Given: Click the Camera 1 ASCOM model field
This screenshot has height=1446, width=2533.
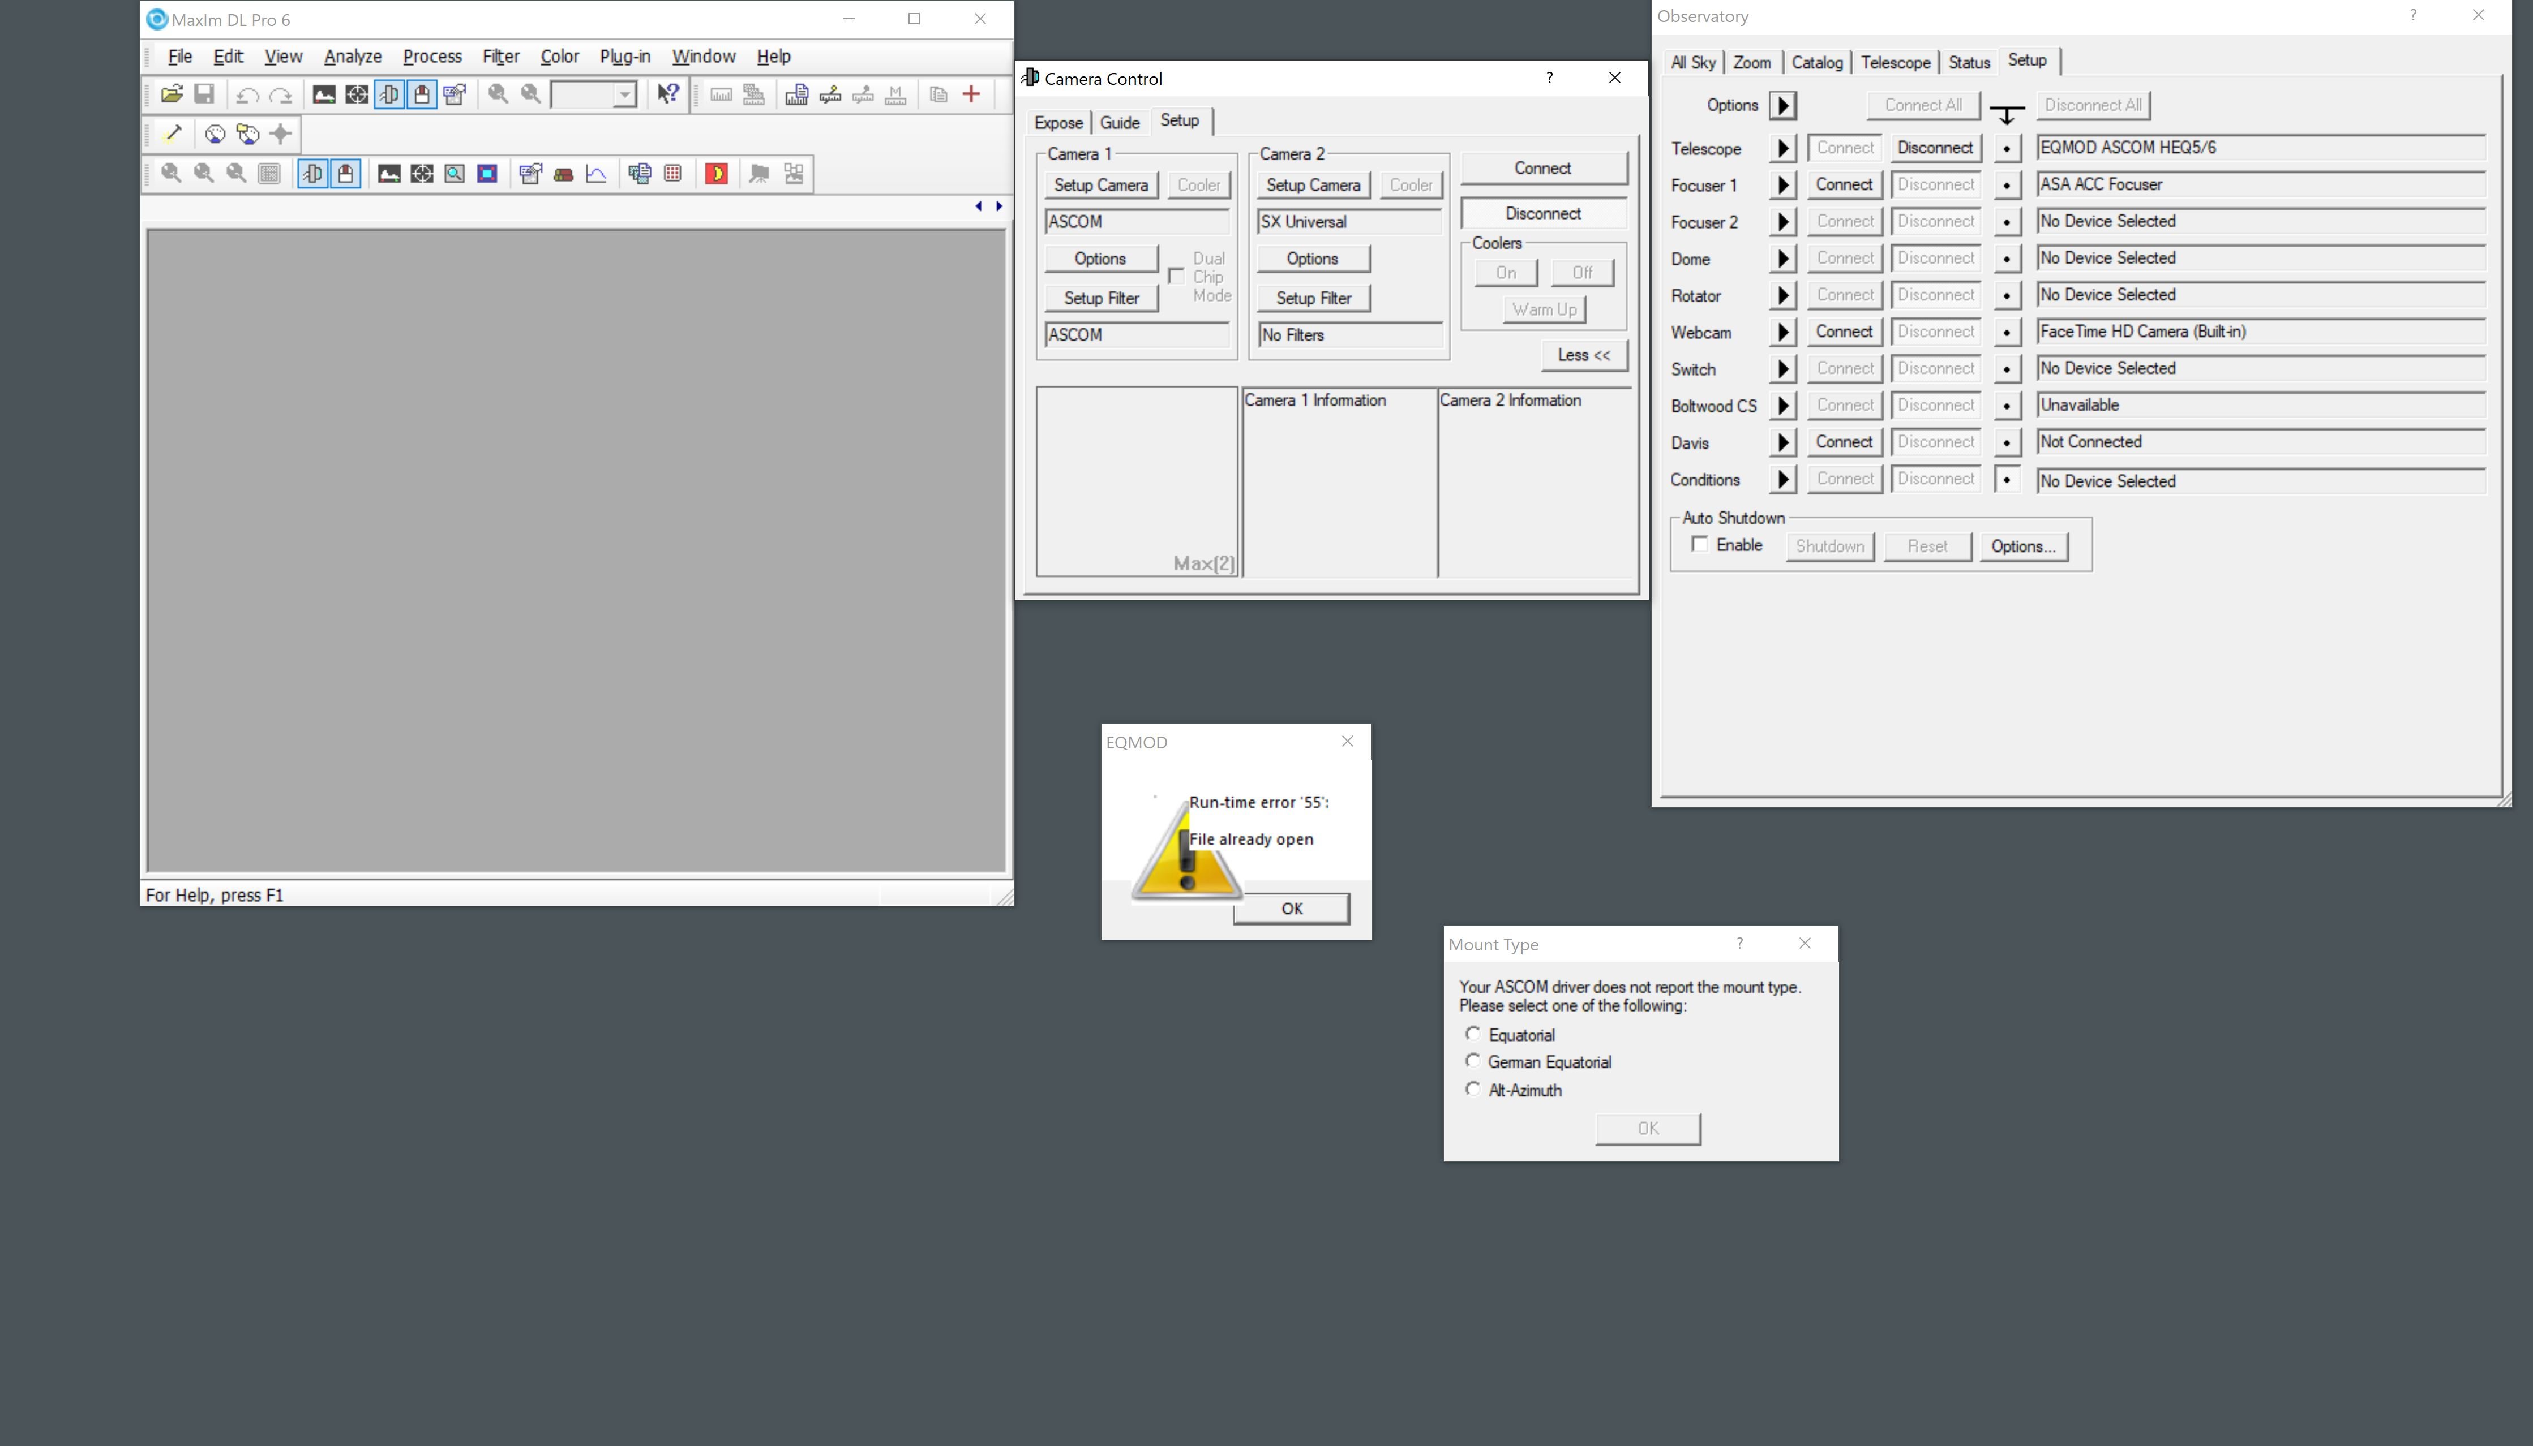Looking at the screenshot, I should pyautogui.click(x=1135, y=221).
